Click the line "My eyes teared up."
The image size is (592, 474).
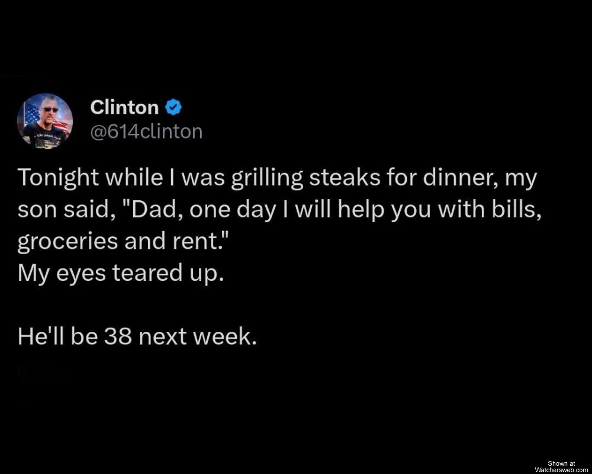[x=121, y=274]
